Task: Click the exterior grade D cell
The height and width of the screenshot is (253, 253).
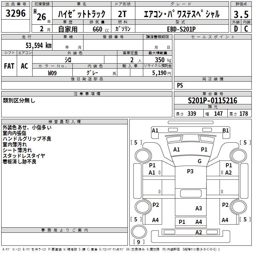Action: (236, 28)
